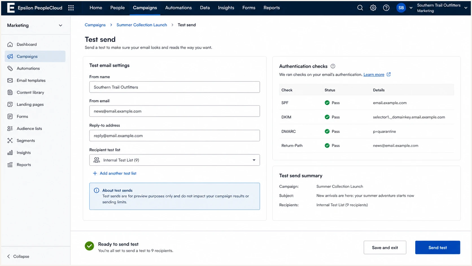Image resolution: width=472 pixels, height=266 pixels.
Task: Click the people icon in recipient list field
Action: 97,160
